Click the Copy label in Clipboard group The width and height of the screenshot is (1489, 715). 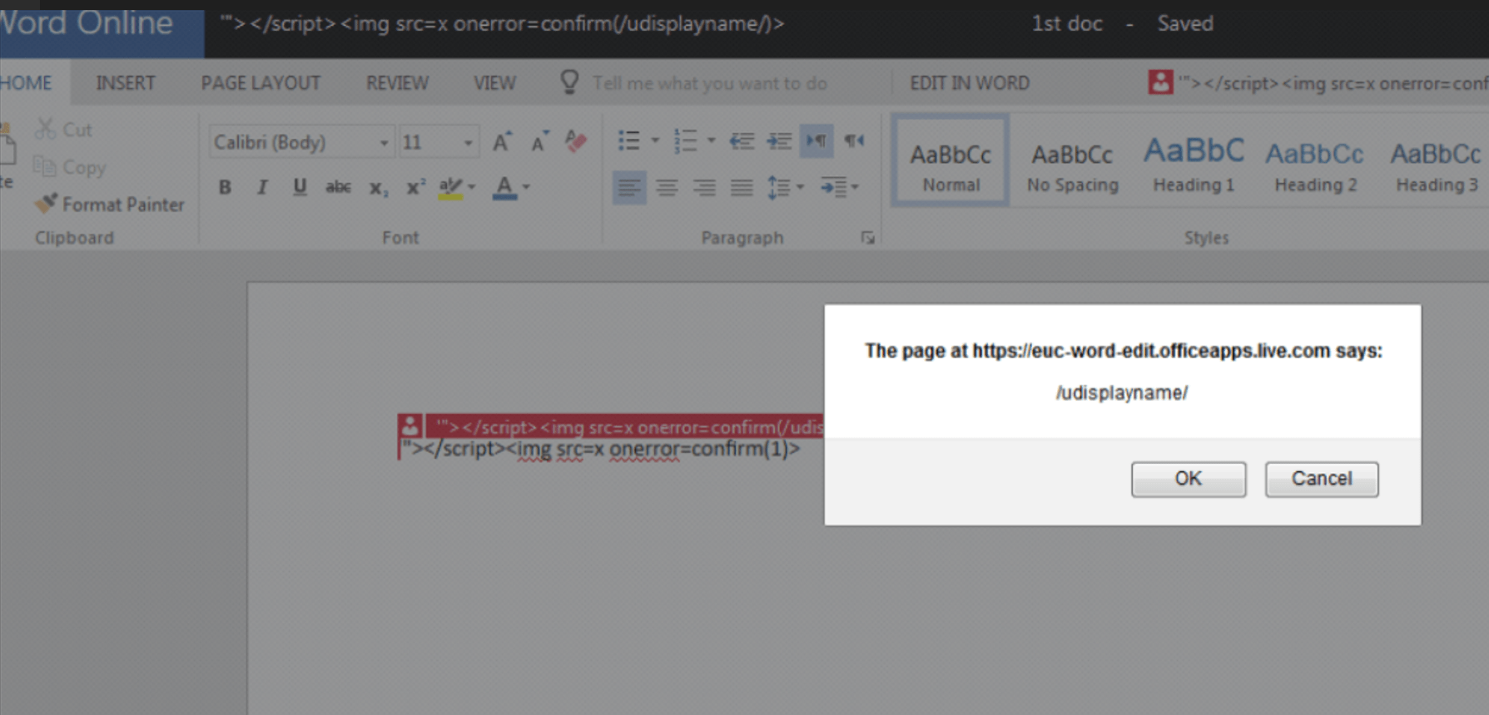coord(84,167)
